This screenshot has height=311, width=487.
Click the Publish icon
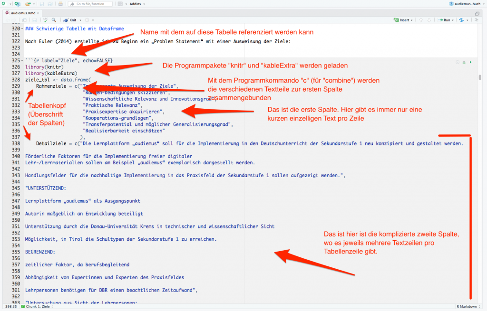pos(461,20)
